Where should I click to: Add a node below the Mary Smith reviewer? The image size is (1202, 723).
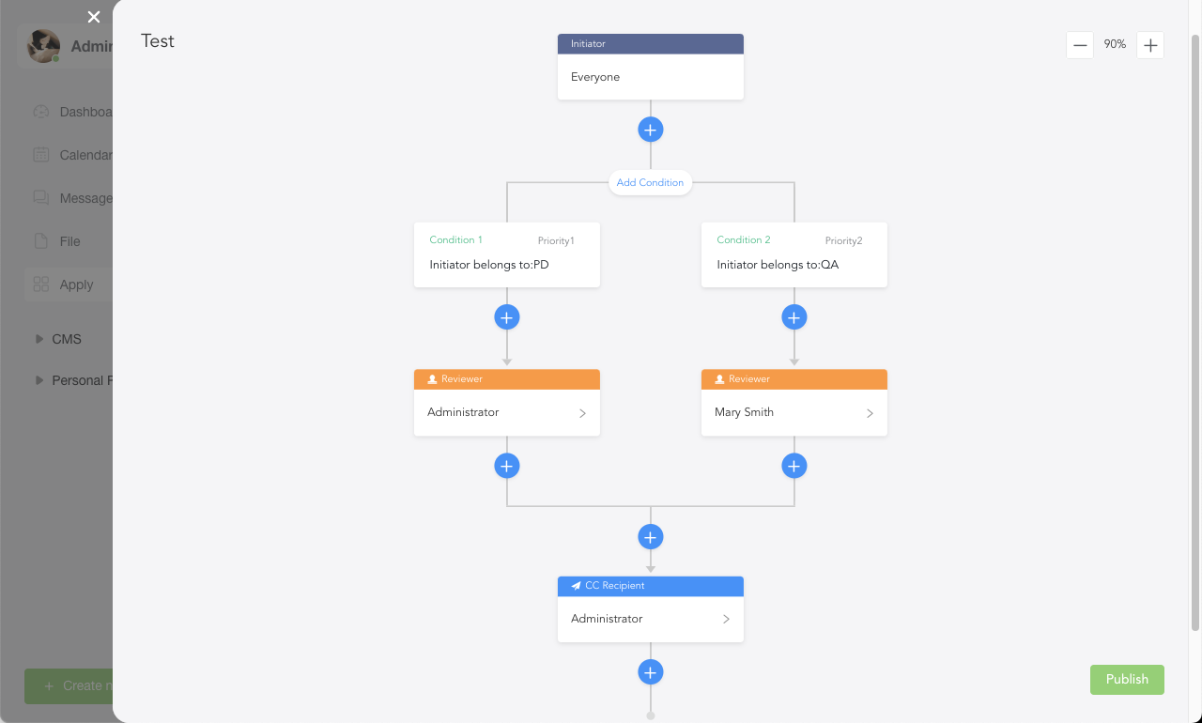click(x=794, y=466)
